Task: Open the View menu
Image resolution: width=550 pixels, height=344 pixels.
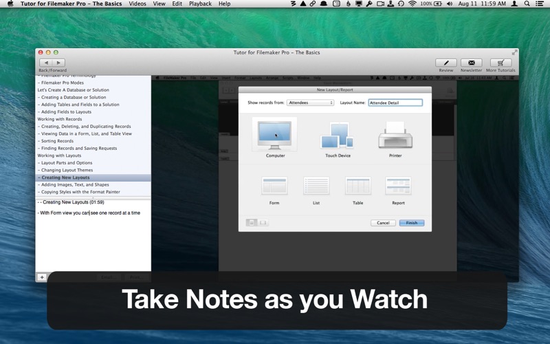Action: click(x=159, y=3)
